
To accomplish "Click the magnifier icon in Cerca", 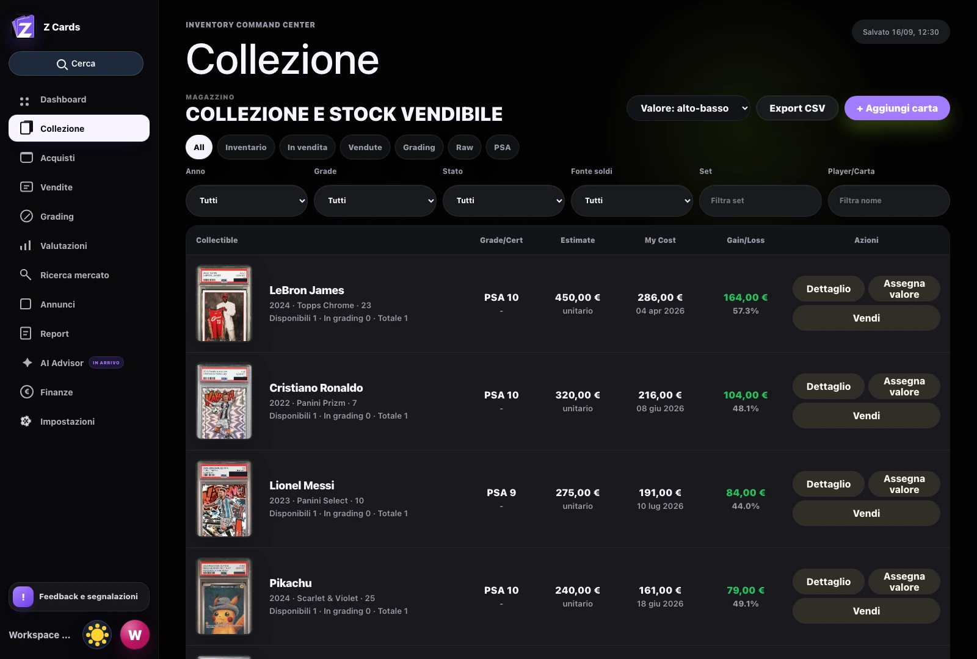I will tap(62, 64).
